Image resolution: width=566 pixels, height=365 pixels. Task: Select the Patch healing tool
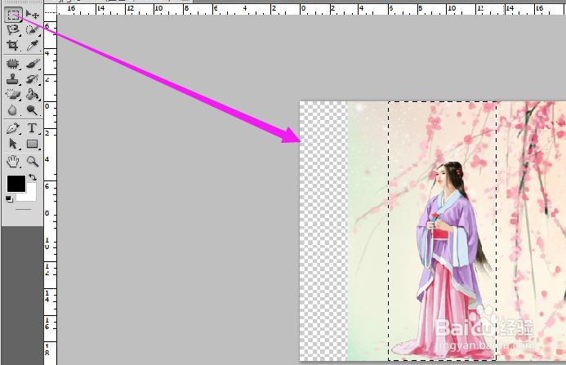pos(13,64)
